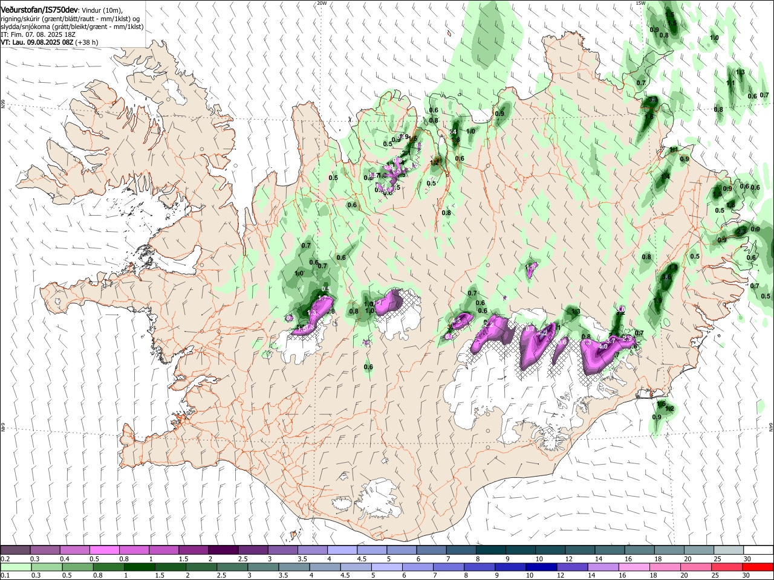
Task: Click the dark teal swatch labeled 8
Action: click(x=490, y=550)
